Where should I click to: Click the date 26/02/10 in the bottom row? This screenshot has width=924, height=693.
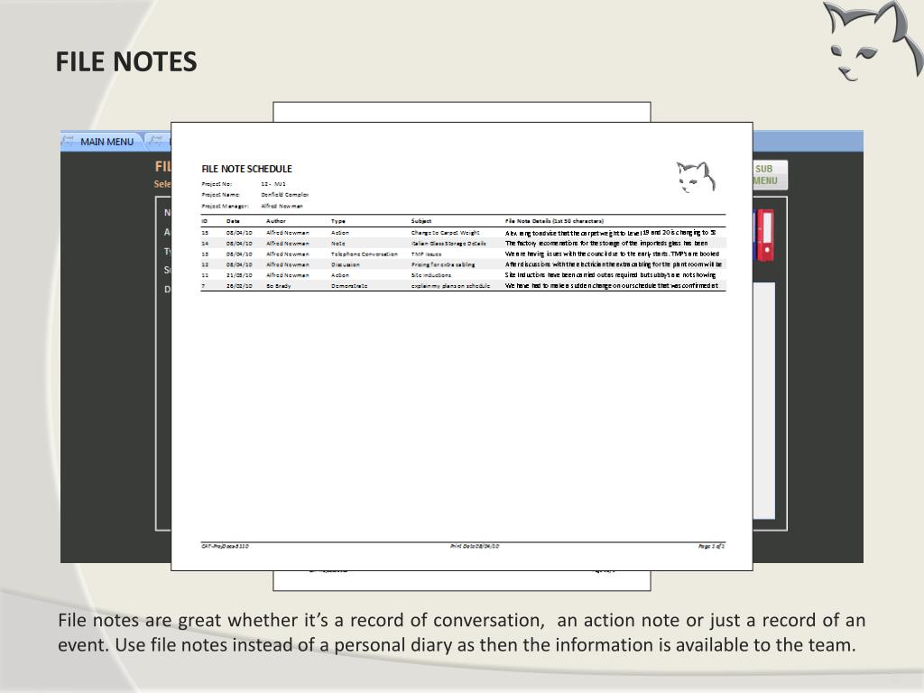coord(239,286)
